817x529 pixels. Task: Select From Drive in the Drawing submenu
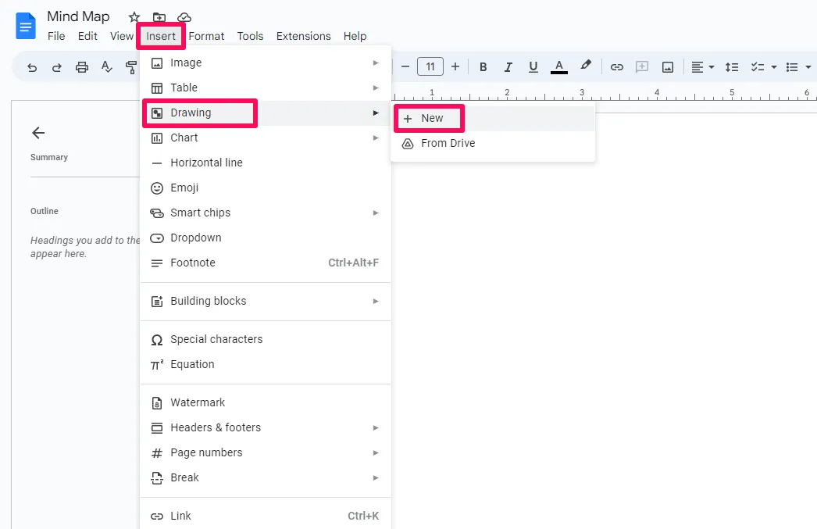tap(448, 143)
